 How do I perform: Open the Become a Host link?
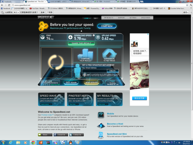tap(115, 124)
